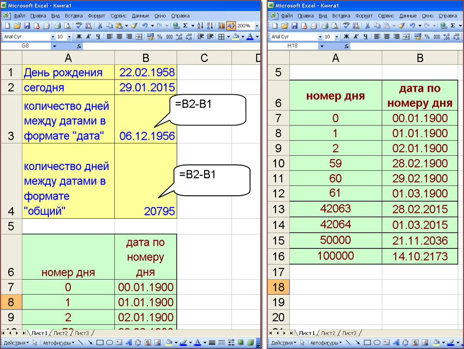Open Действия menu in right window

tap(284, 343)
